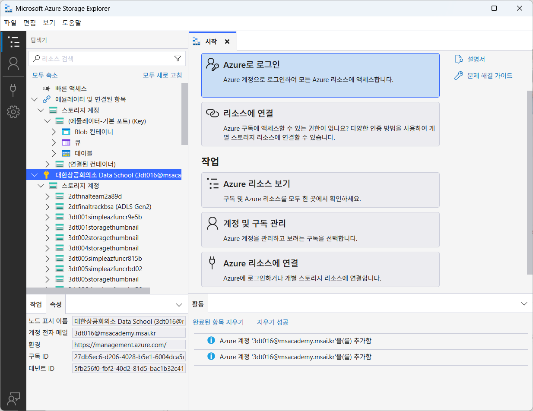Click the yellow key icon of 대한상공회의소 subscription
This screenshot has height=411, width=533.
click(47, 175)
